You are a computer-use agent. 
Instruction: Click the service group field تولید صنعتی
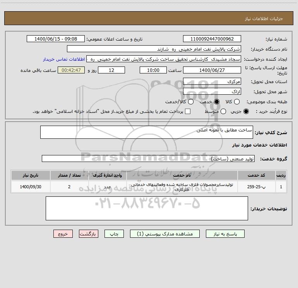(148, 159)
